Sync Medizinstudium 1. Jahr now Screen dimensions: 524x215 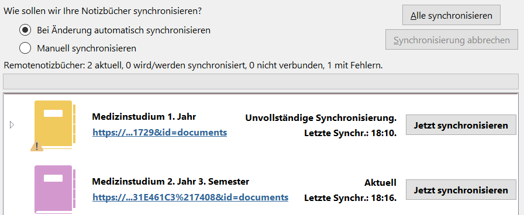(461, 125)
